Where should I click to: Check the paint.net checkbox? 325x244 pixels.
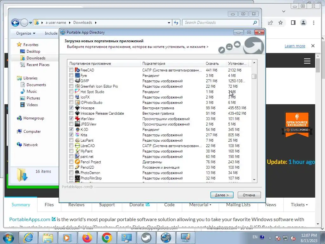(71, 156)
